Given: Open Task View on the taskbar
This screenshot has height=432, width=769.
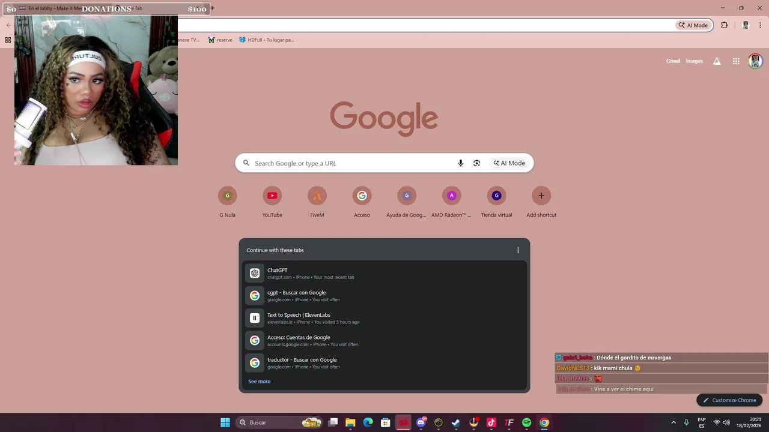Looking at the screenshot, I should point(333,422).
